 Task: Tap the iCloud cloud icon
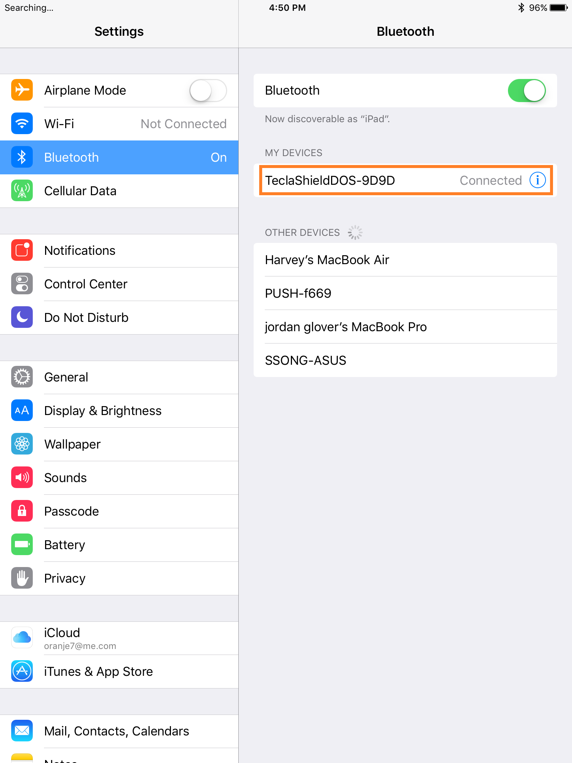click(22, 638)
